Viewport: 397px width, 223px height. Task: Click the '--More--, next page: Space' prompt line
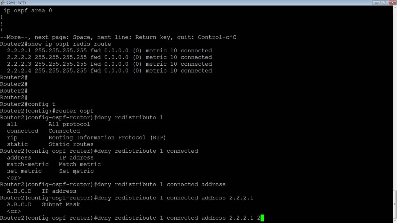118,37
